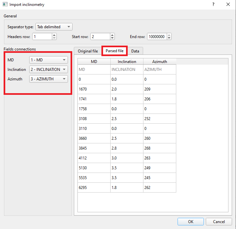This screenshot has height=229, width=236.
Task: Confirm import with OK button
Action: (191, 222)
